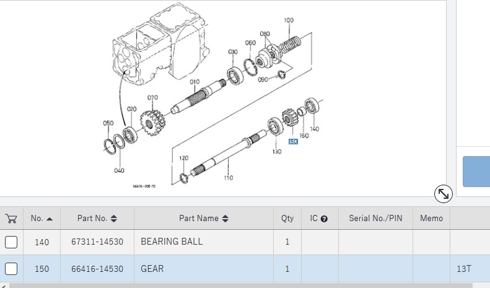490x288 pixels.
Task: Click part number 67311-14530
Action: point(97,242)
